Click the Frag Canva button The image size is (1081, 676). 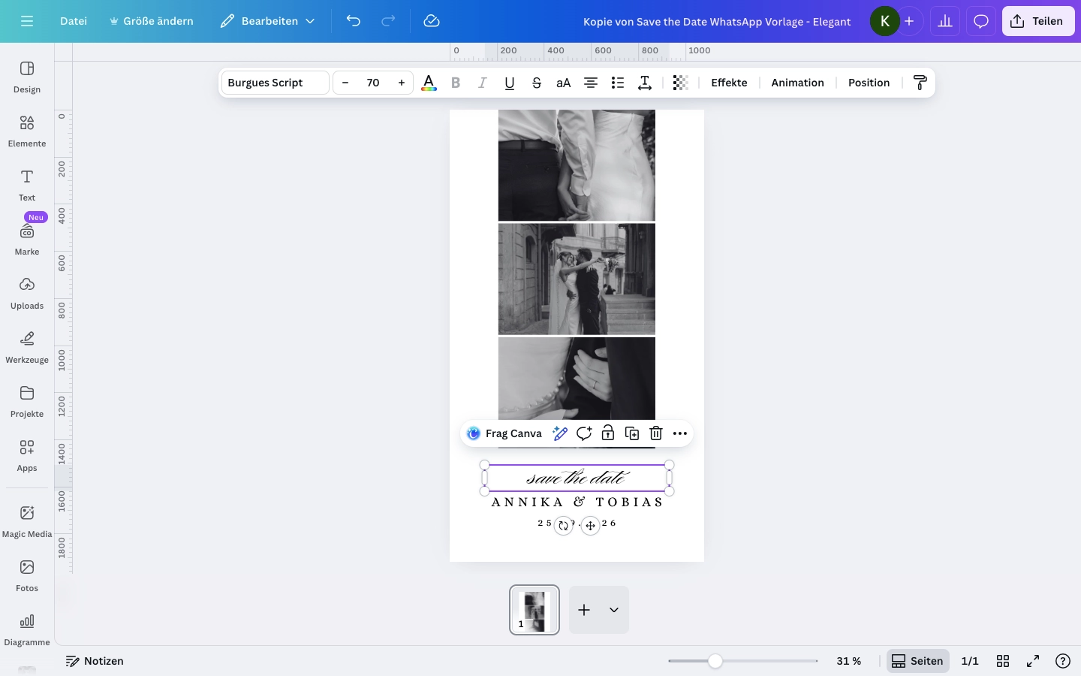(x=504, y=433)
